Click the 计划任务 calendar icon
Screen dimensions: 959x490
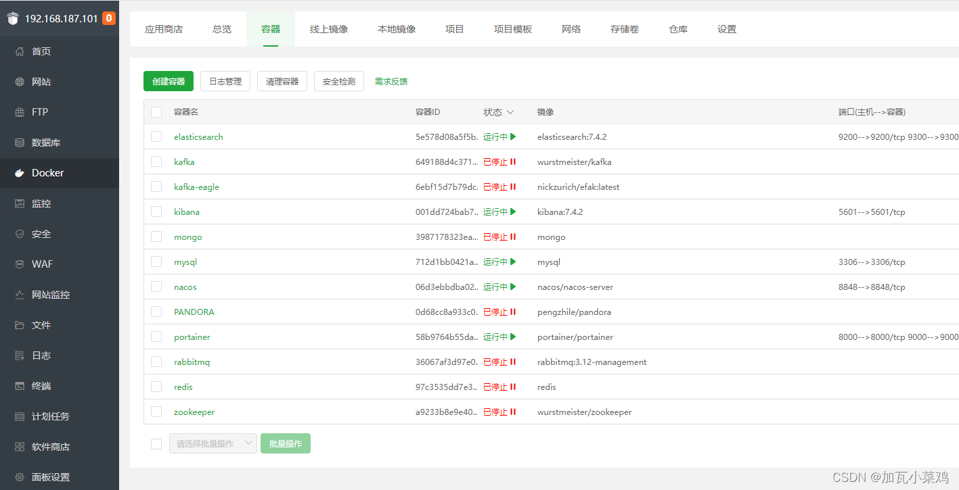point(20,416)
